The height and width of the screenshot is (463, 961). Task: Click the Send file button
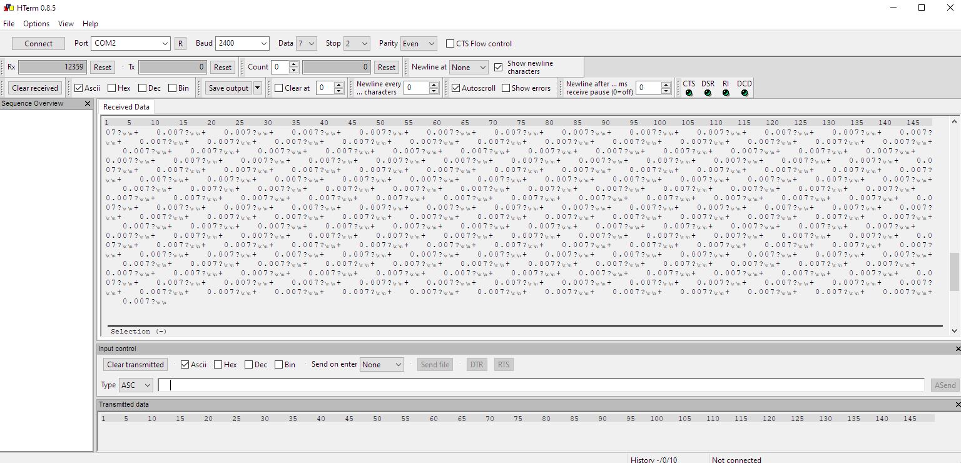pos(435,365)
